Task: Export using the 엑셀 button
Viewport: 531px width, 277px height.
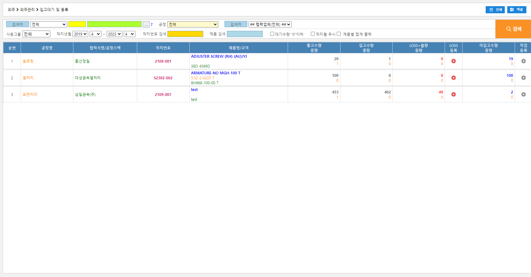Action: (x=517, y=10)
